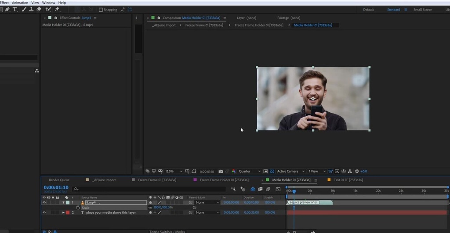Open the Window menu
The height and width of the screenshot is (233, 450).
pyautogui.click(x=48, y=3)
